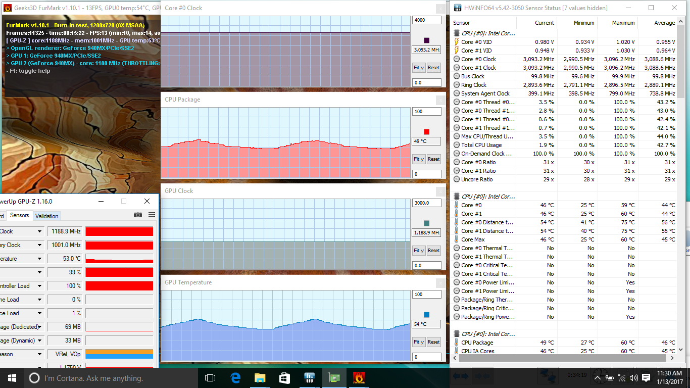Click the HWiNFO horizontal scrollbar left arrow

point(456,358)
